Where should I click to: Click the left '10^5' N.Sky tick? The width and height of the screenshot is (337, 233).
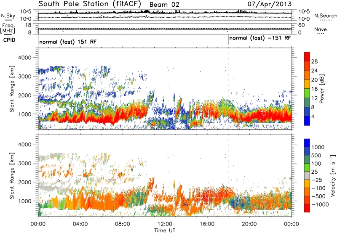coord(26,11)
